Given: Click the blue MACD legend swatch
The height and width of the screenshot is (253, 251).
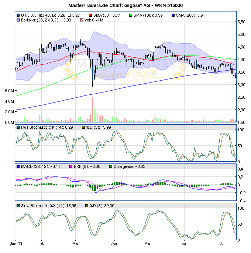Looking at the screenshot, I should 18,167.
